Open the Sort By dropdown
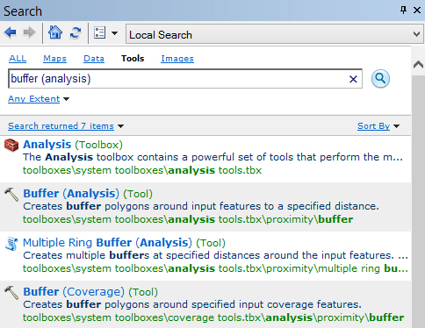 (378, 126)
